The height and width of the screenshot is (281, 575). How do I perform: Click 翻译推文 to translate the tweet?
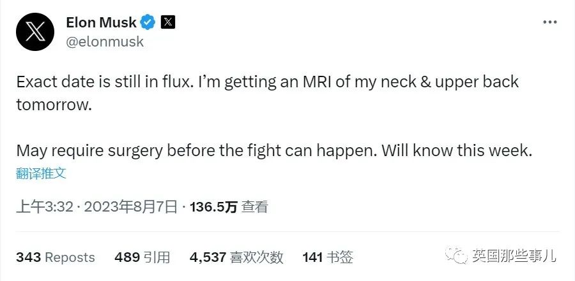click(41, 173)
